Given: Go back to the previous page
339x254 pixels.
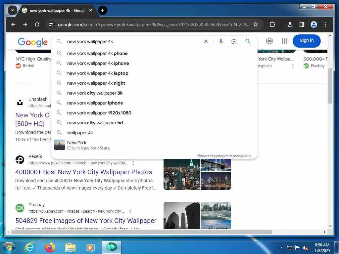Looking at the screenshot, I should [13, 24].
